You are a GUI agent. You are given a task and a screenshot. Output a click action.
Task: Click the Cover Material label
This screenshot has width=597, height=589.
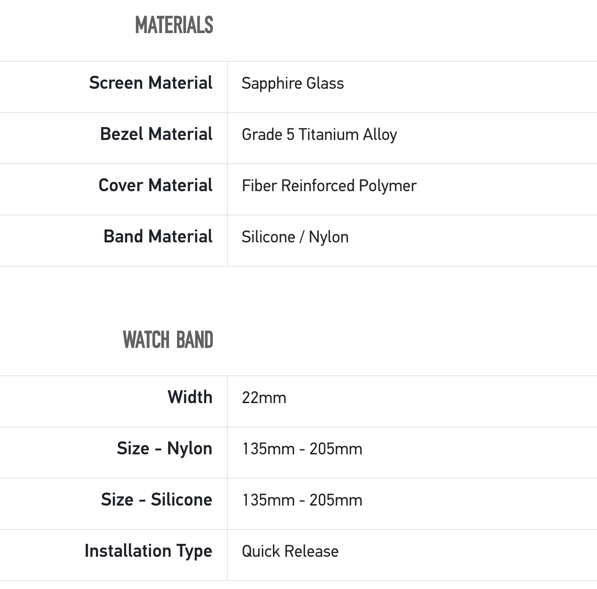pyautogui.click(x=155, y=185)
